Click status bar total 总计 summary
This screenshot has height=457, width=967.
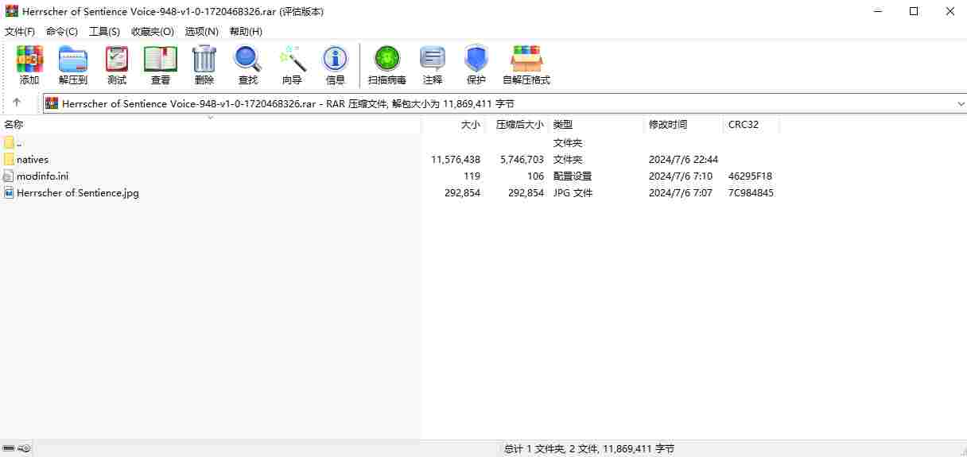coord(589,449)
